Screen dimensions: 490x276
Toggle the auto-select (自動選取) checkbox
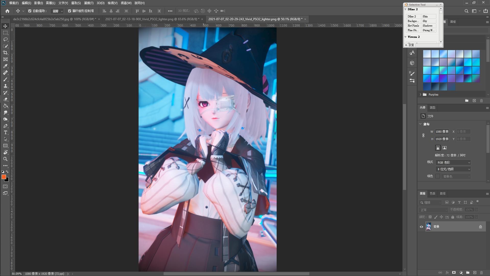[30, 11]
